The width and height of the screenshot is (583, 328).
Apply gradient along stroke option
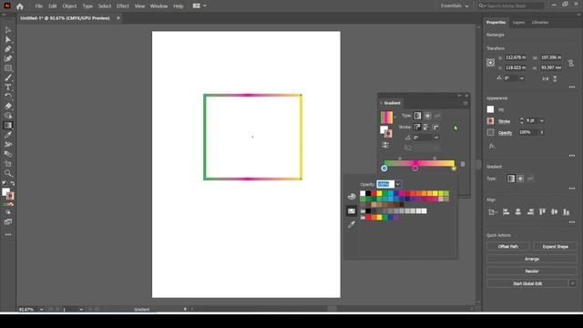[x=426, y=128]
